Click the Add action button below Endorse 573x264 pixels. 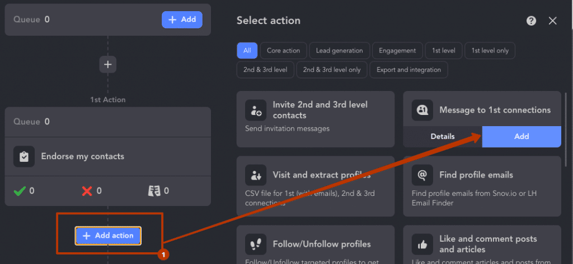point(108,236)
